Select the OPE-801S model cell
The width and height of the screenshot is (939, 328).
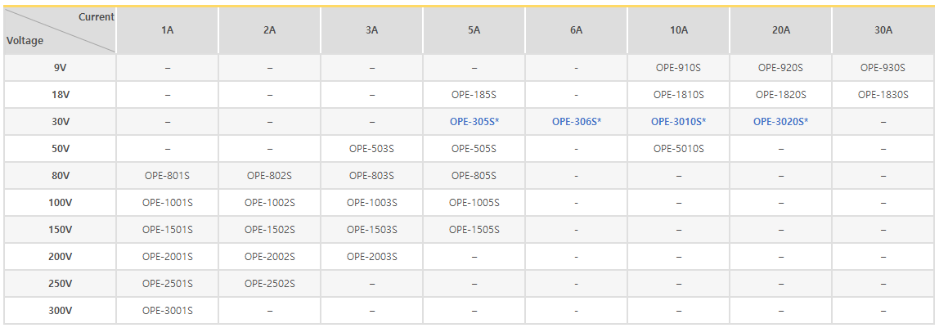pos(168,176)
